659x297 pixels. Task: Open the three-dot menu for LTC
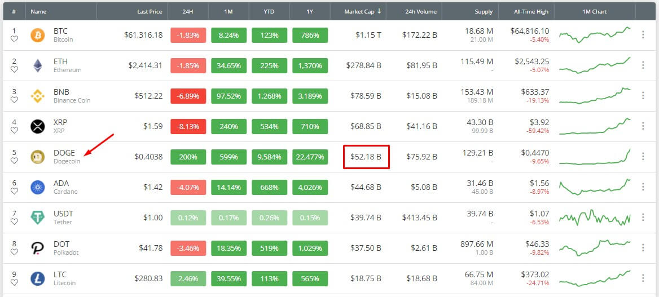(x=643, y=278)
